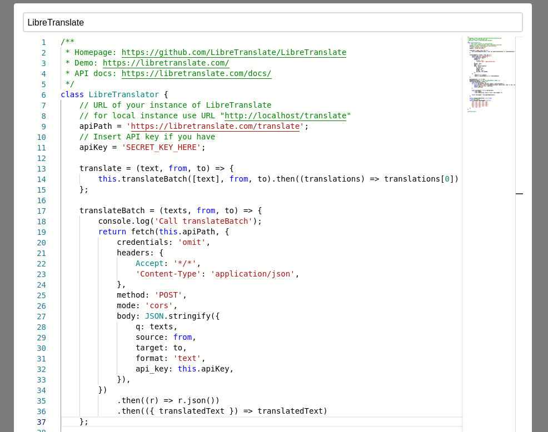Click line number 6 in the gutter
This screenshot has width=548, height=432.
[44, 95]
